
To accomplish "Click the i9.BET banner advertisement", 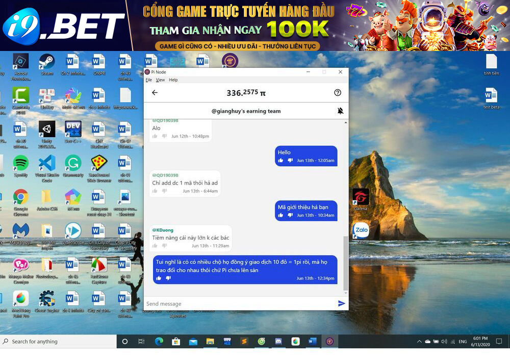I will pos(255,25).
